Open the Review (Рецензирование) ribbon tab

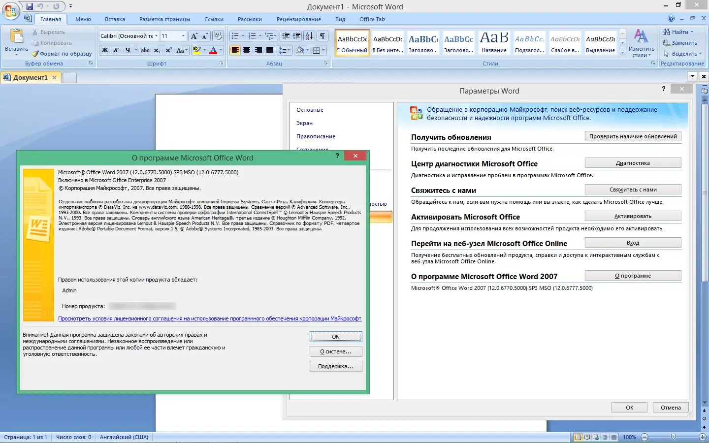[298, 19]
